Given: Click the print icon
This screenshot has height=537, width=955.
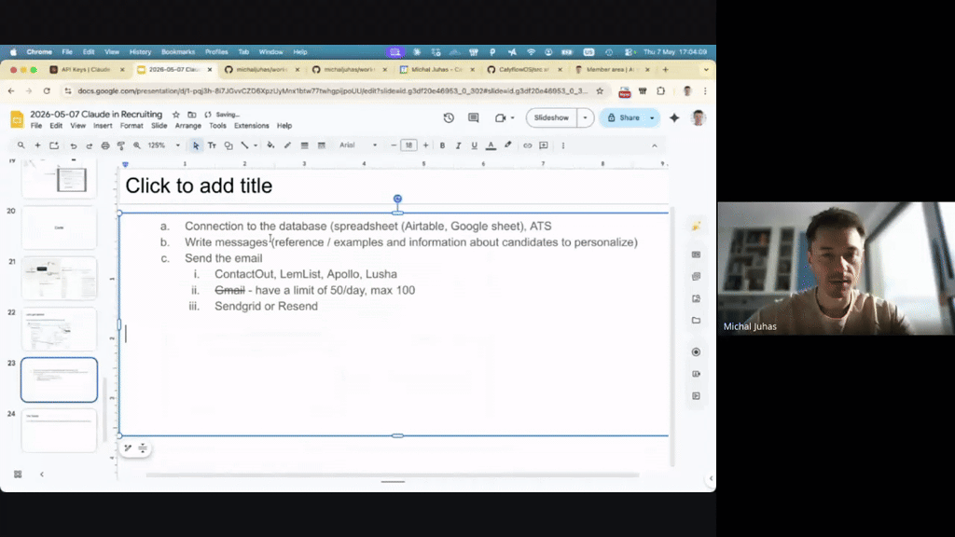Looking at the screenshot, I should click(105, 145).
